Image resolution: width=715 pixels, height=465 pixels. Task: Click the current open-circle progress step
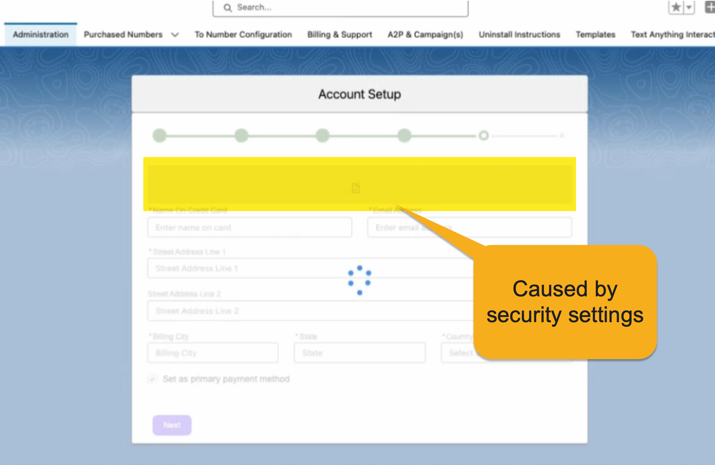(x=484, y=135)
